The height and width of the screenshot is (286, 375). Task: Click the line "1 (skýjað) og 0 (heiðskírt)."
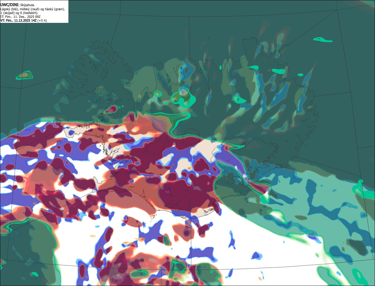(19, 13)
